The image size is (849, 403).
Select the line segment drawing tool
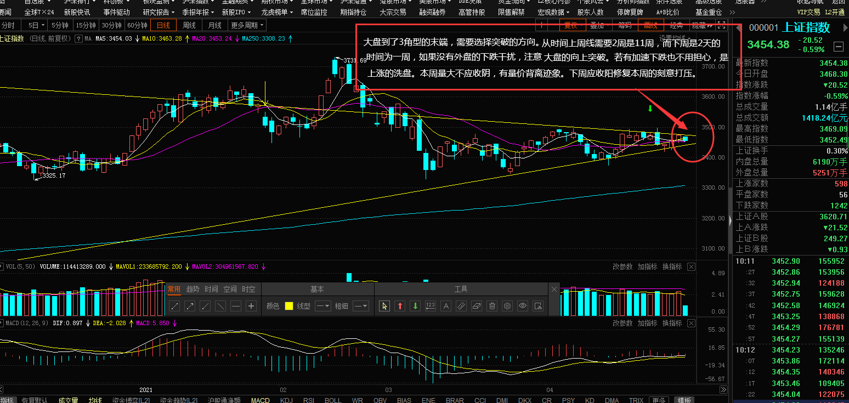pos(175,306)
